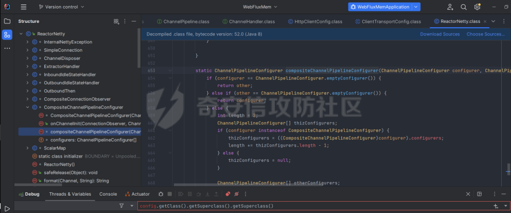Click the Run tool window icon

7,209
